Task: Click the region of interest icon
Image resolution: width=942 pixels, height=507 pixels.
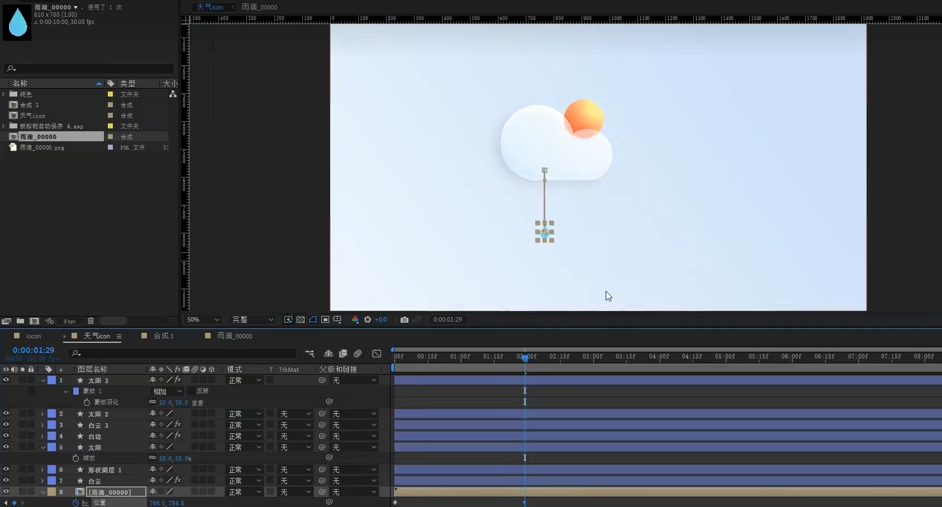Action: [x=325, y=319]
